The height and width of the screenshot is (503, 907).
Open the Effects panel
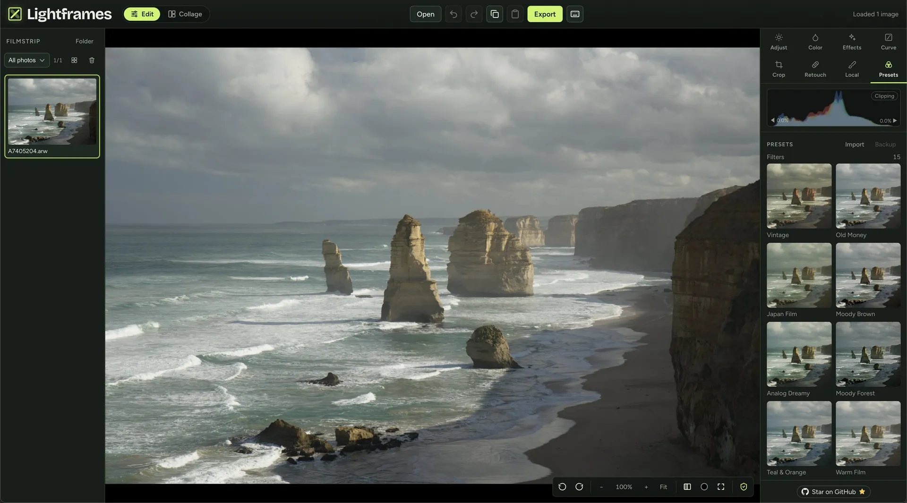[x=852, y=42]
